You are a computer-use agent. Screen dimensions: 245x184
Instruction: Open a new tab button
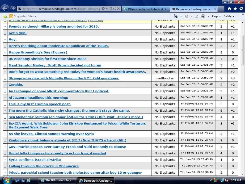(221, 9)
